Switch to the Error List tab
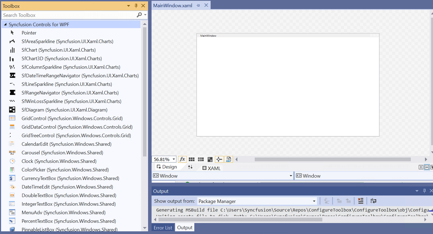433x234 pixels. (163, 228)
